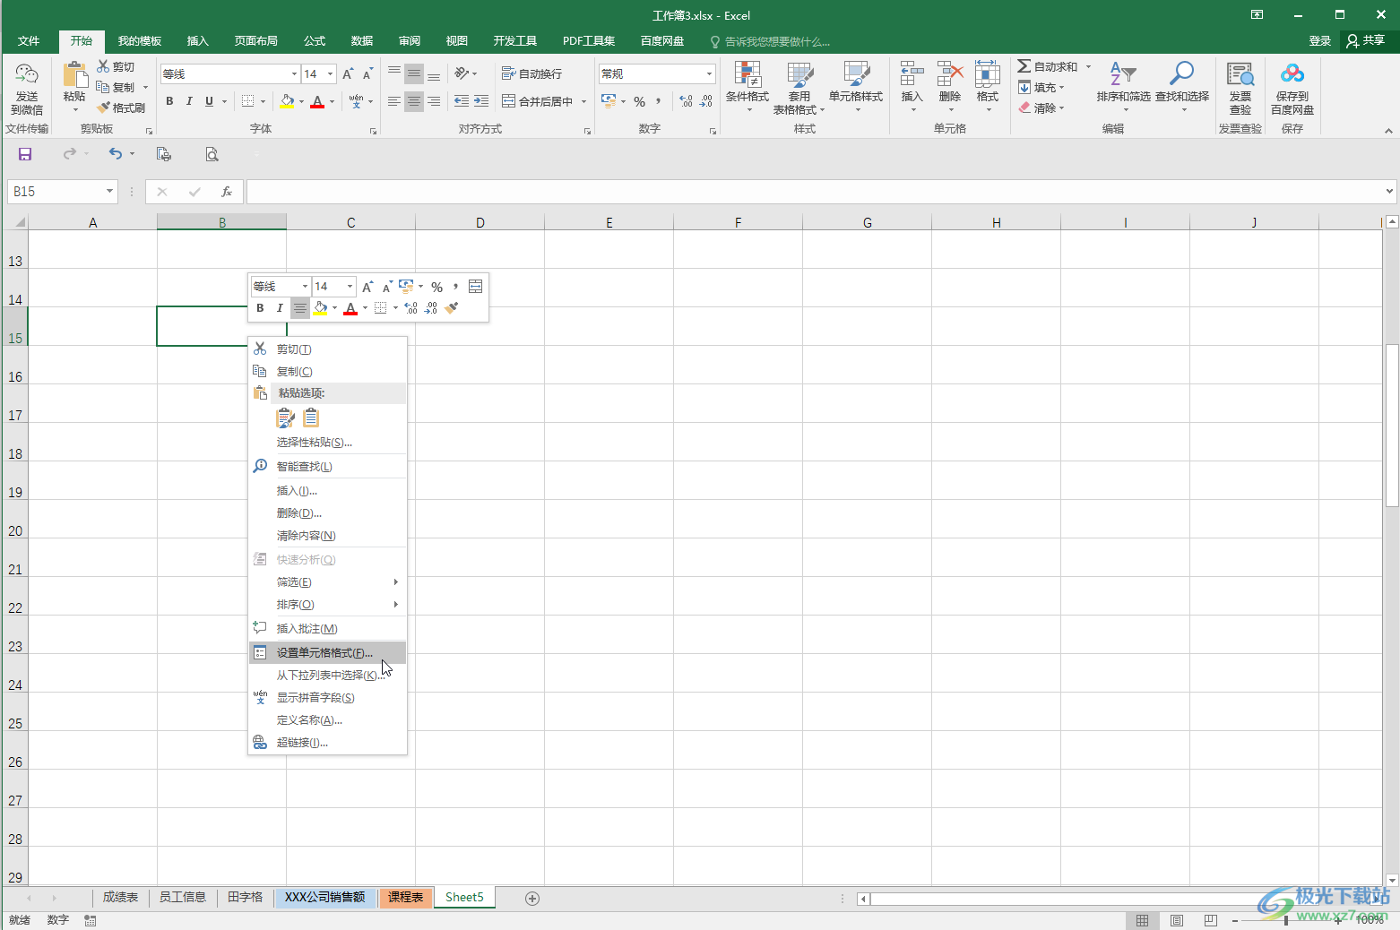
Task: Click the formula bar input field
Action: pos(814,192)
